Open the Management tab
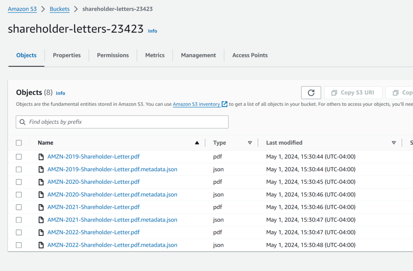 [x=198, y=55]
